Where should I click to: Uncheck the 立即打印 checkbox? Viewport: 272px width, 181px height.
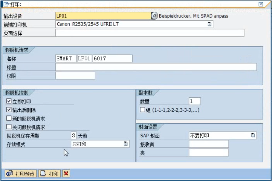[9, 101]
